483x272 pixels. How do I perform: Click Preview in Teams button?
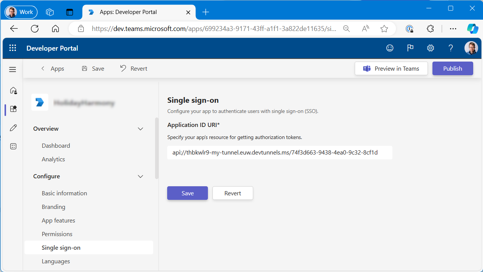(391, 68)
